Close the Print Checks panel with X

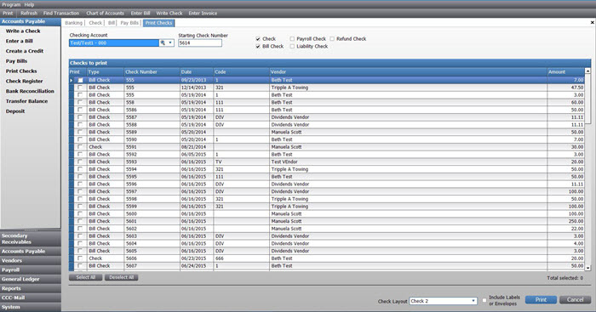coord(593,22)
